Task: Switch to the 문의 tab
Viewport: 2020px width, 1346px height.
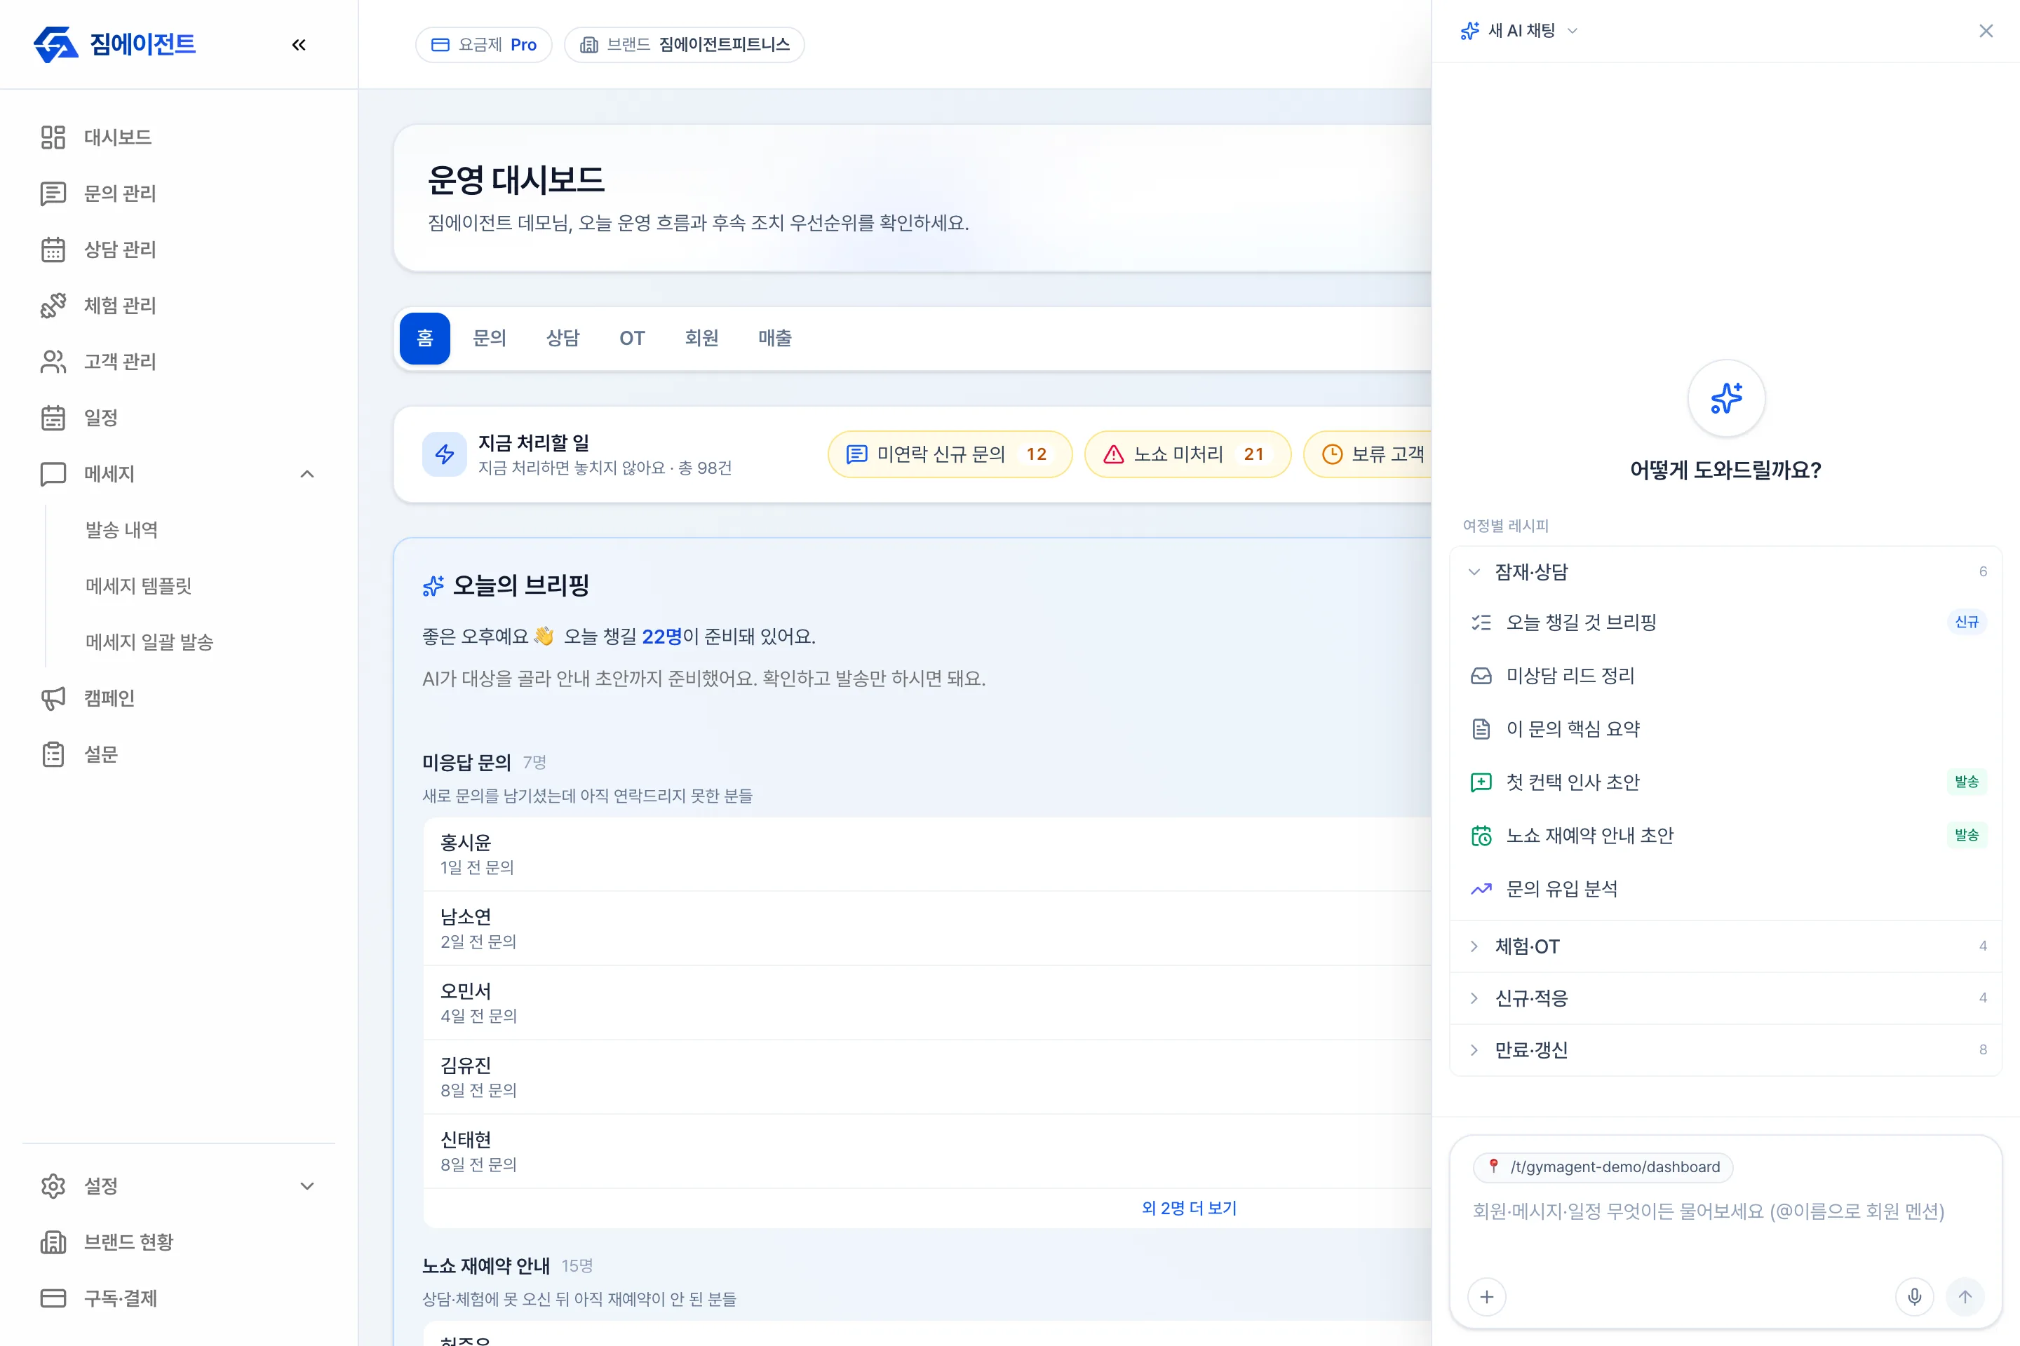Action: pos(490,338)
